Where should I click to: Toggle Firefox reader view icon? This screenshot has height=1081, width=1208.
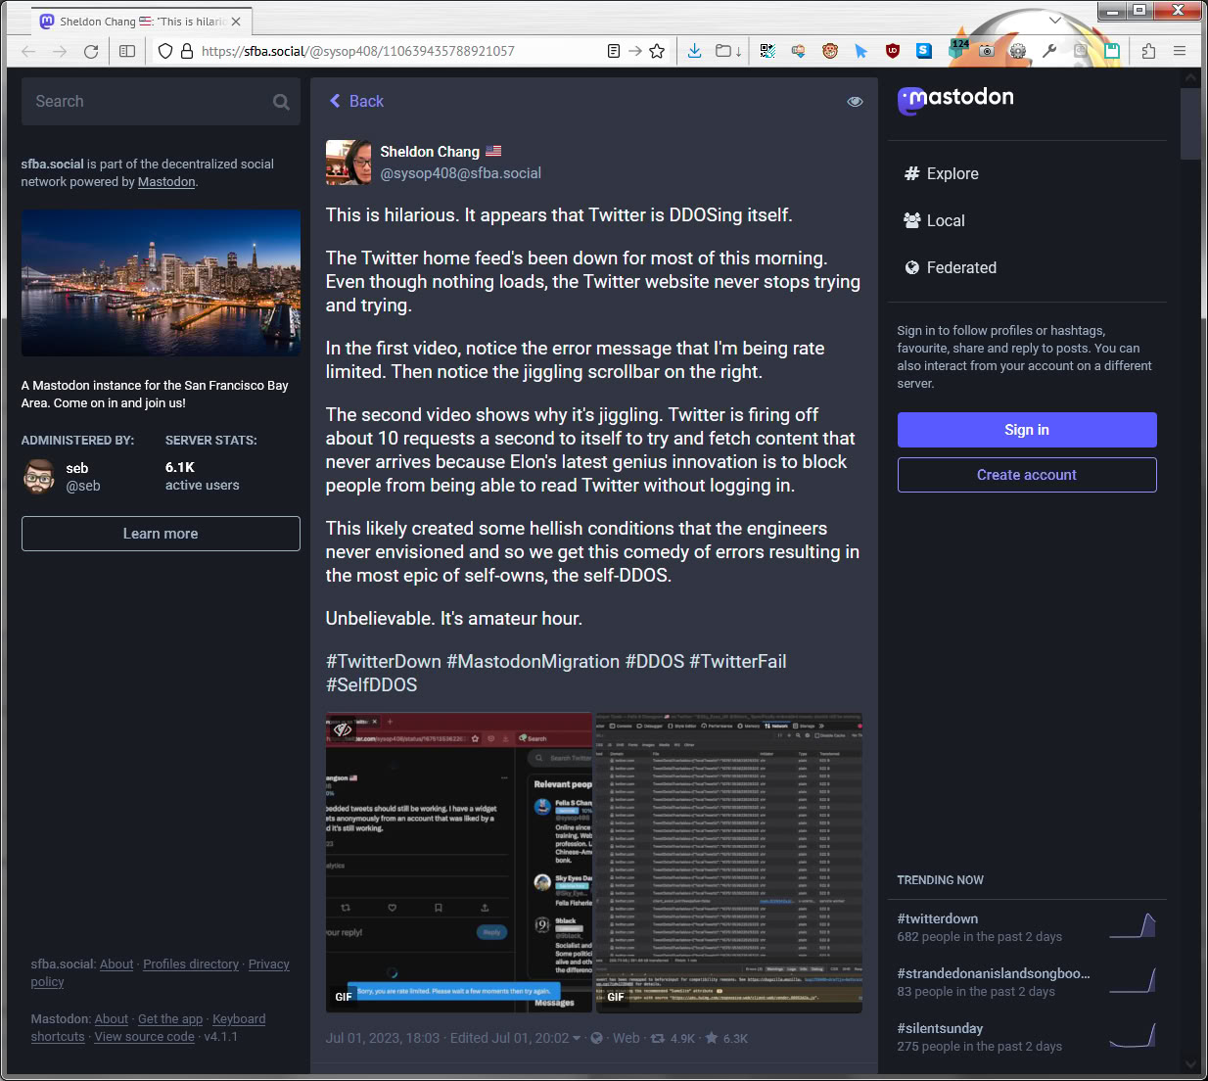(613, 51)
